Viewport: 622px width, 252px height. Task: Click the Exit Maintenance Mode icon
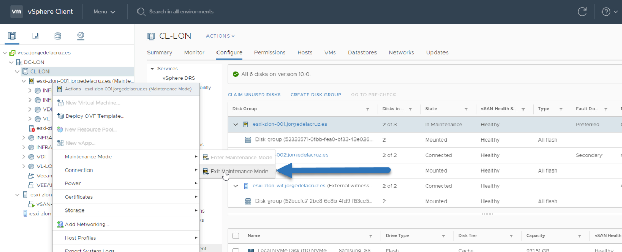coord(205,171)
